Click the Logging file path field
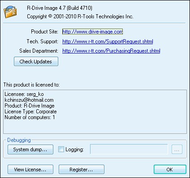Screen dimensions: 190x178 pyautogui.click(x=129, y=149)
